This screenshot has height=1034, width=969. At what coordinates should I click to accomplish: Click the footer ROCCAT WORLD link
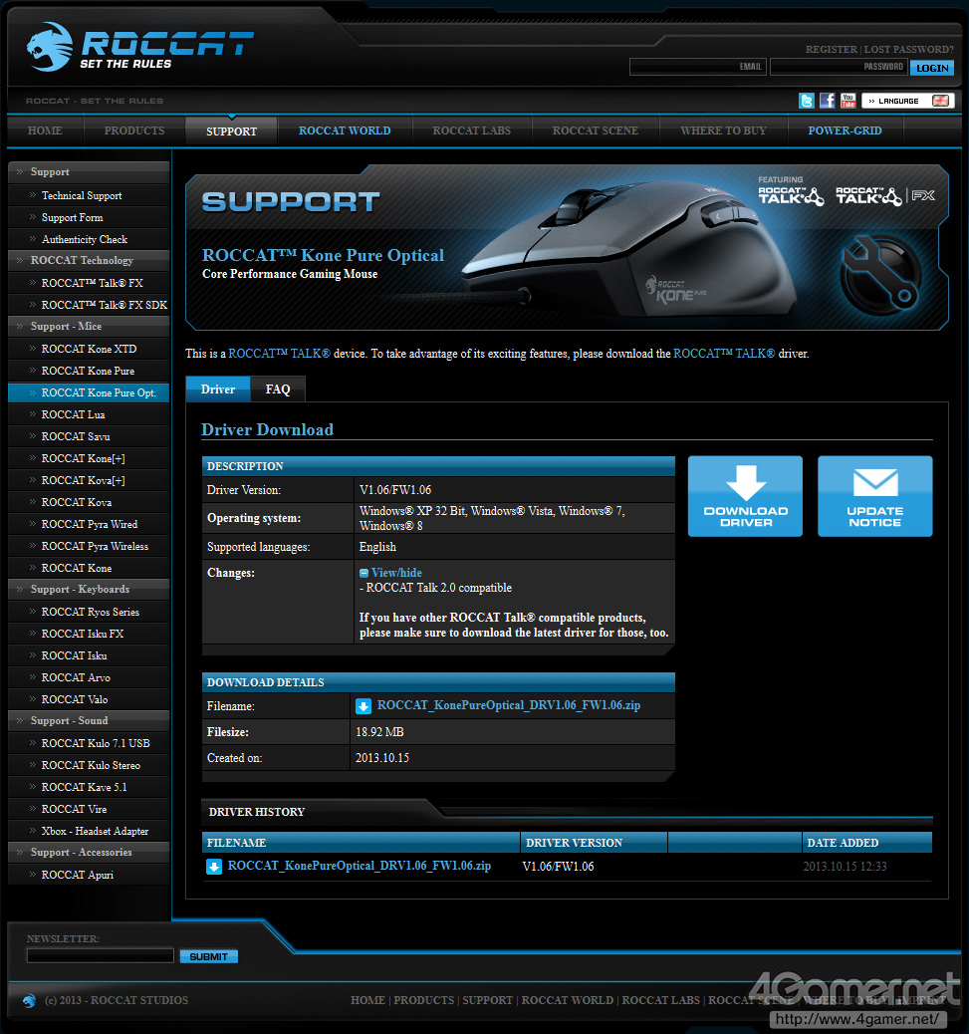pos(567,1000)
